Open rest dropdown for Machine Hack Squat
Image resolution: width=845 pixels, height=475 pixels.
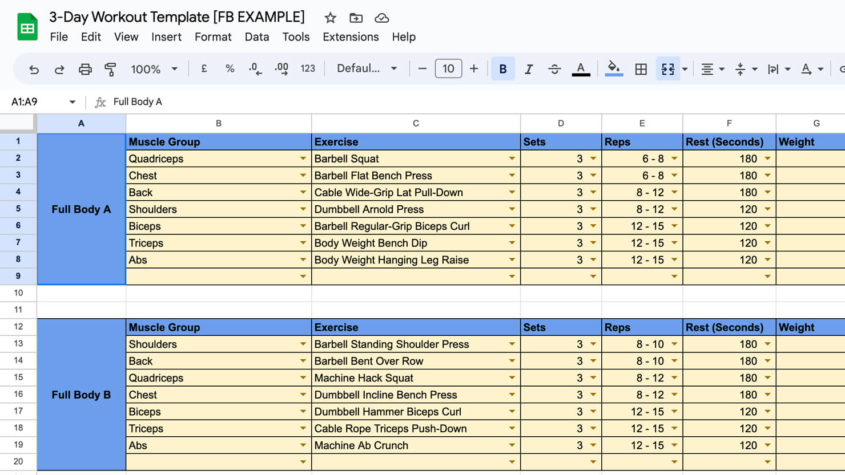click(768, 378)
